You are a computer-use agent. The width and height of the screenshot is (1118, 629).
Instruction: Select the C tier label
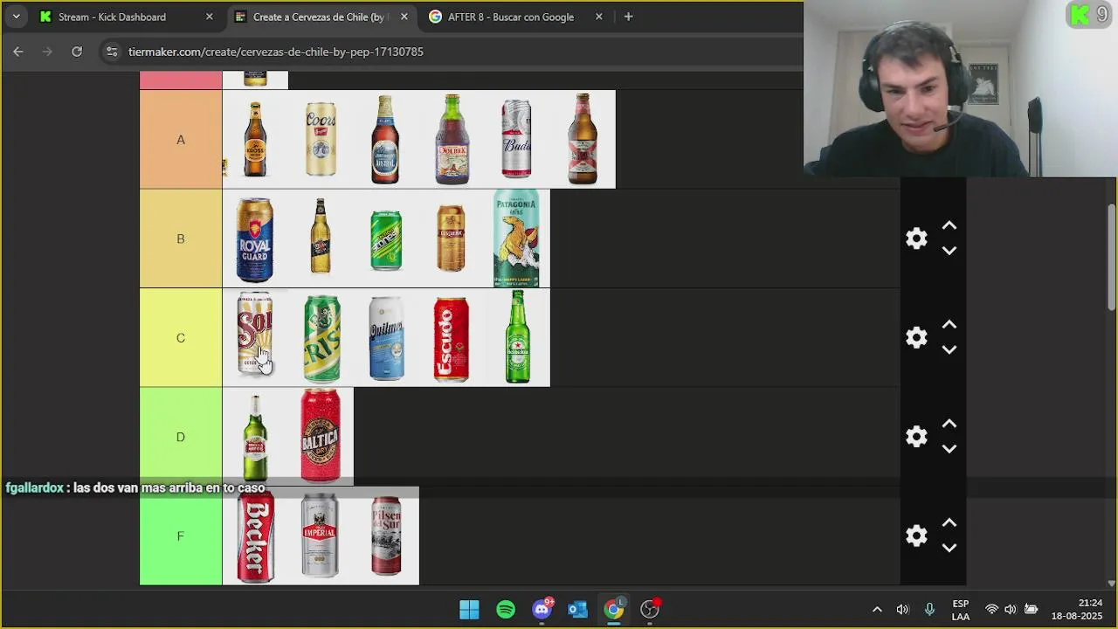181,337
